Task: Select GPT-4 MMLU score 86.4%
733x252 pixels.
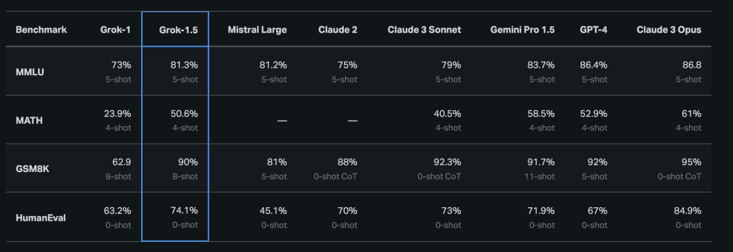Action: point(594,65)
